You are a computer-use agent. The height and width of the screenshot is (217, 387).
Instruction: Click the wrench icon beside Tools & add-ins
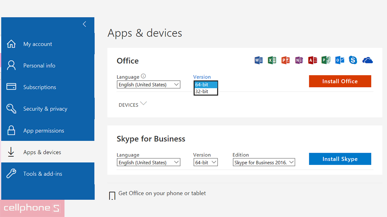pos(11,174)
